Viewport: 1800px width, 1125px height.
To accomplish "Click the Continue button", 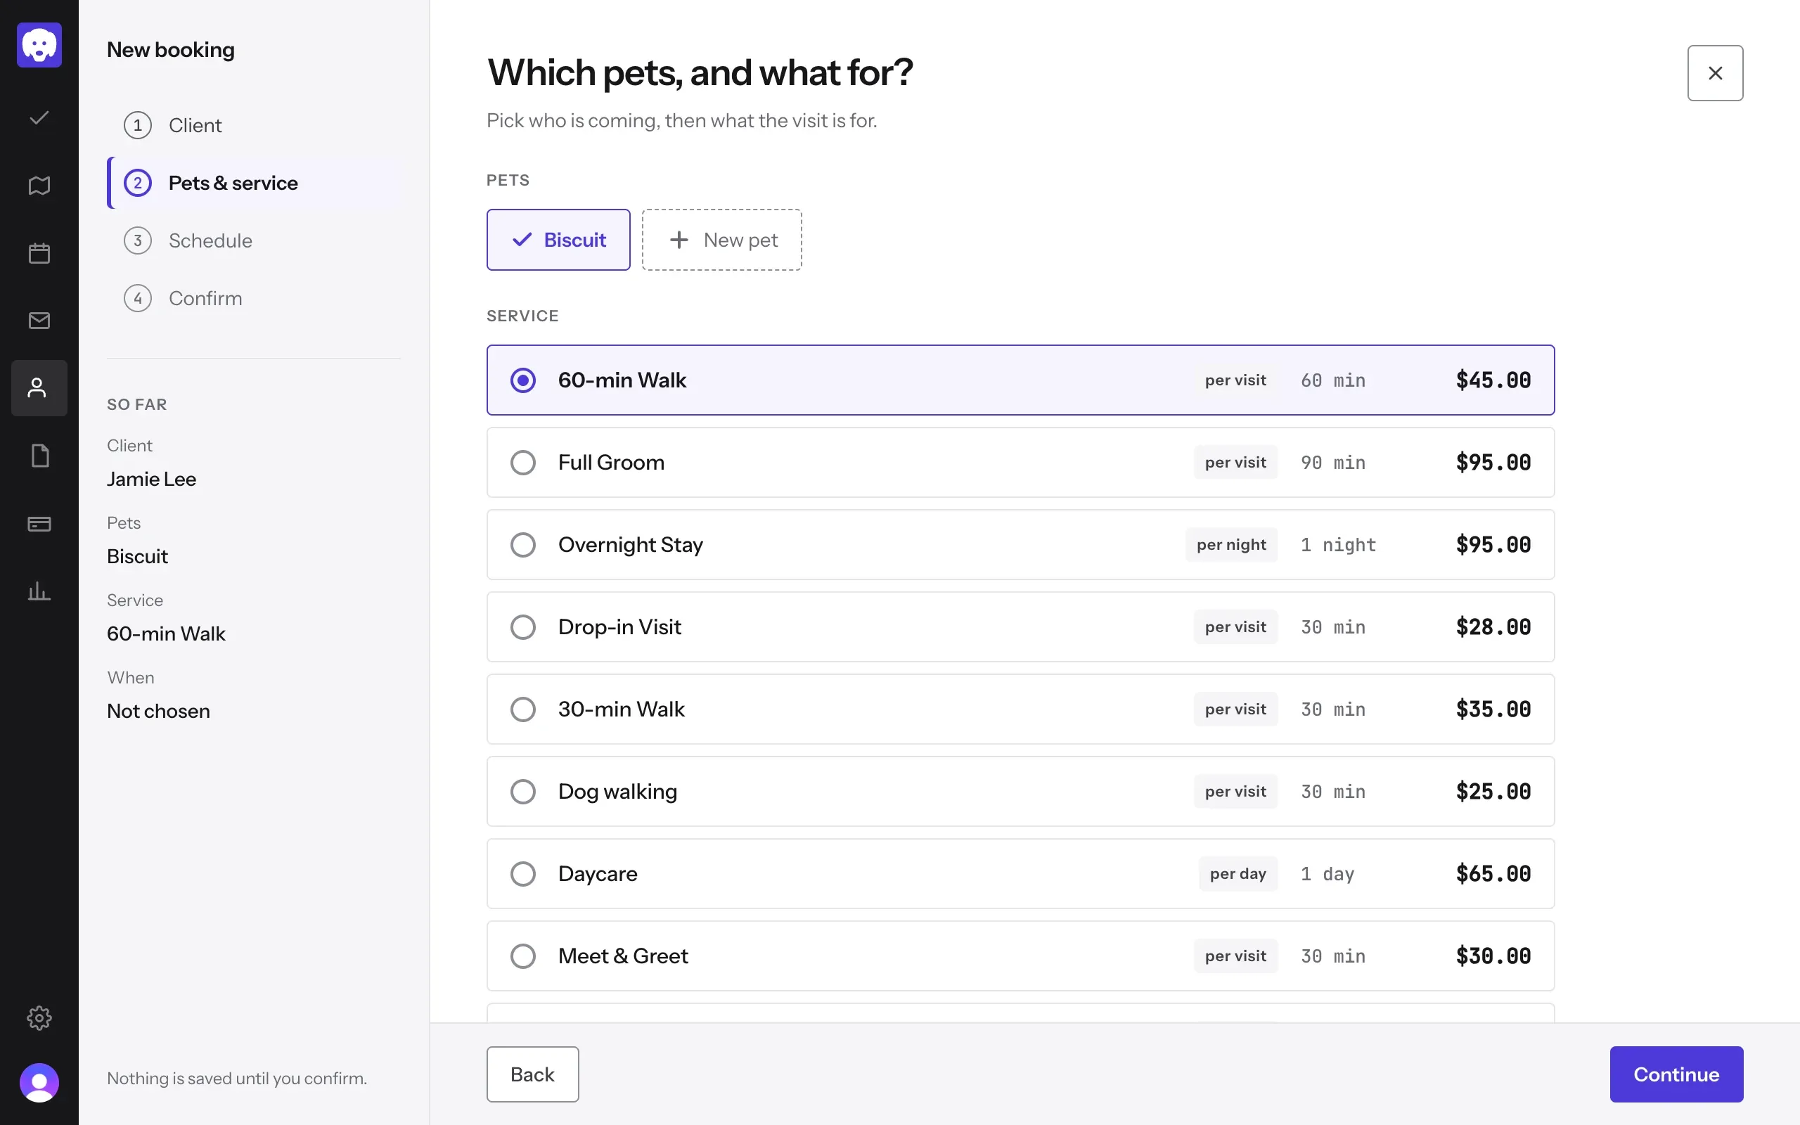I will click(x=1676, y=1074).
